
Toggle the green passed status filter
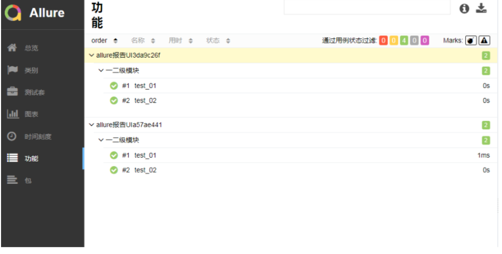(x=404, y=41)
